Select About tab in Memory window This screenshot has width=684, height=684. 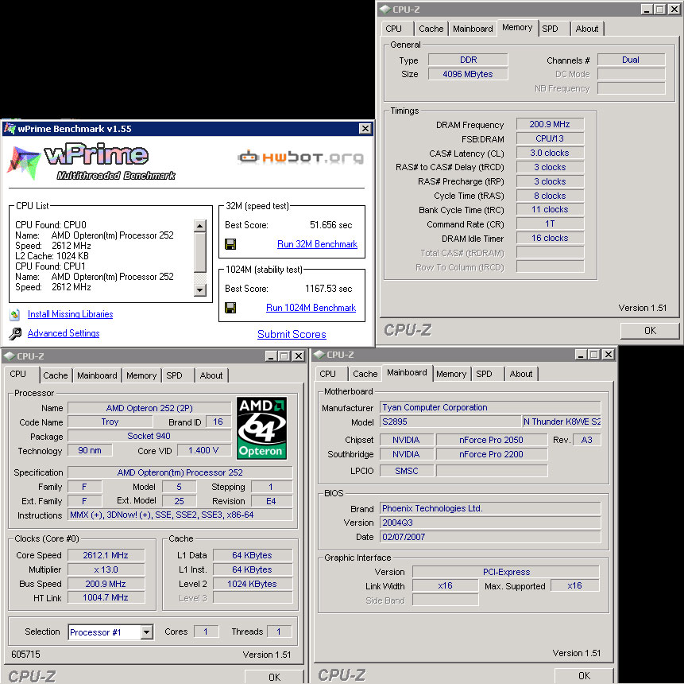coord(587,29)
